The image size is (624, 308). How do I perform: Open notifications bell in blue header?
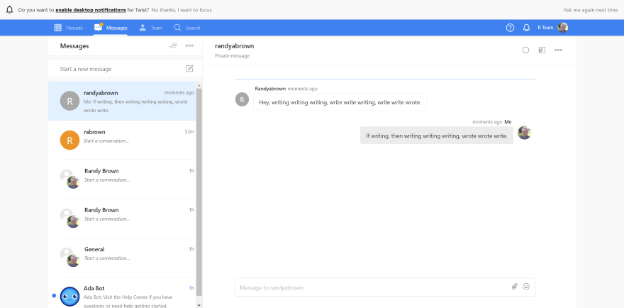pyautogui.click(x=526, y=28)
